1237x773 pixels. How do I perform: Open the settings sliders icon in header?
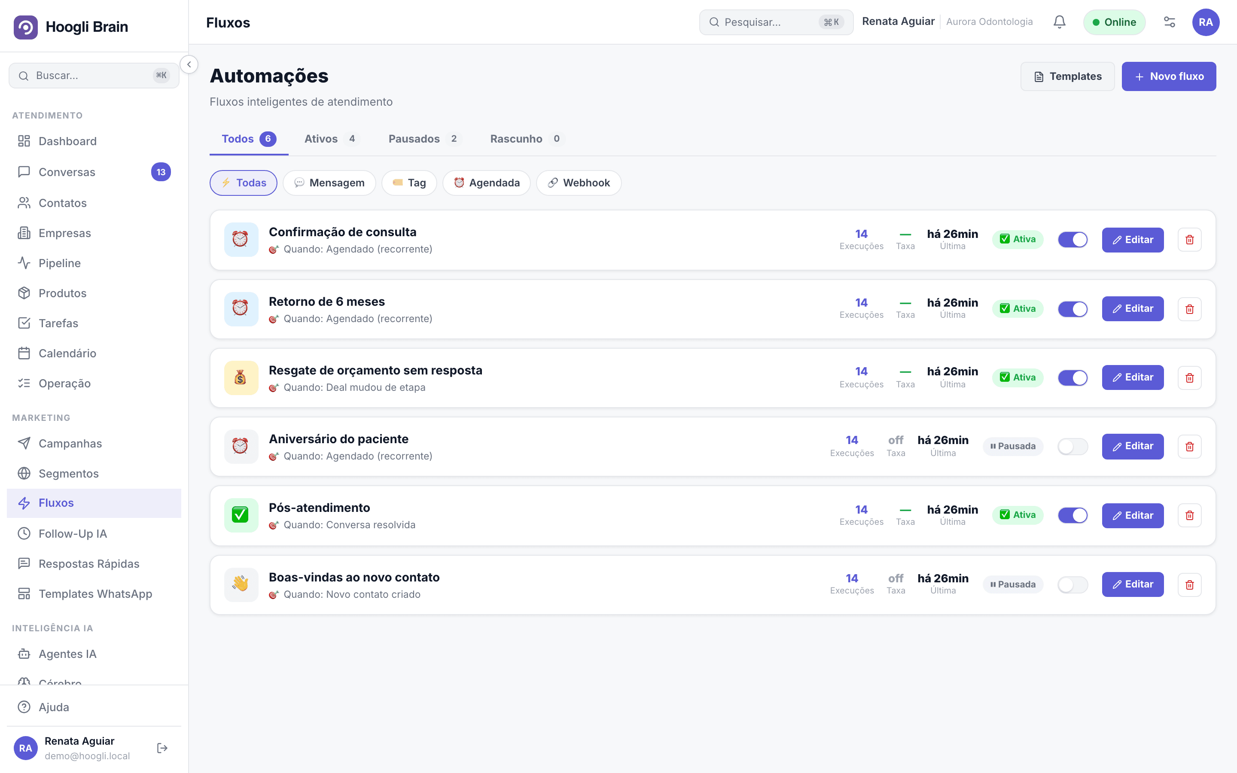(1169, 22)
